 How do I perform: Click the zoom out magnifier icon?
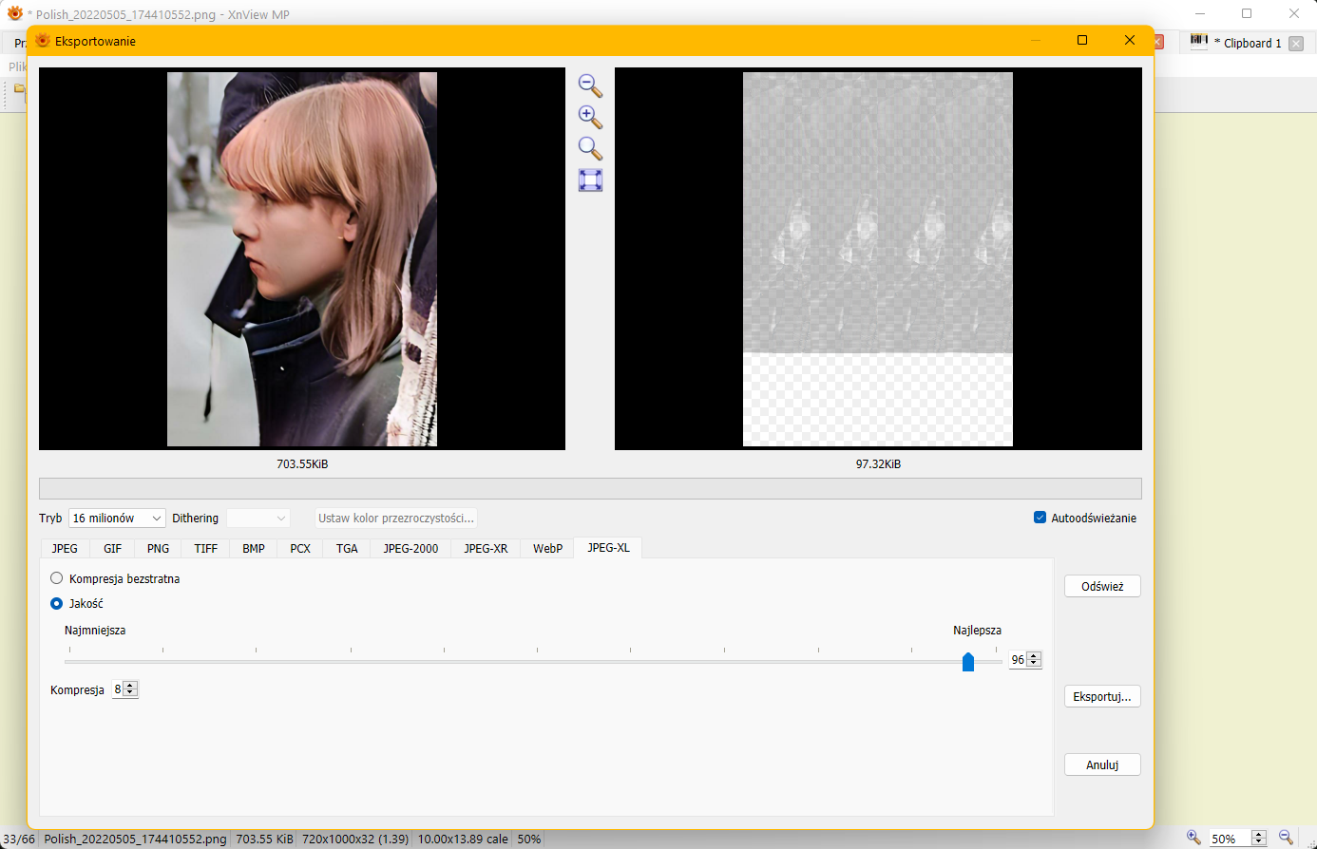(590, 85)
